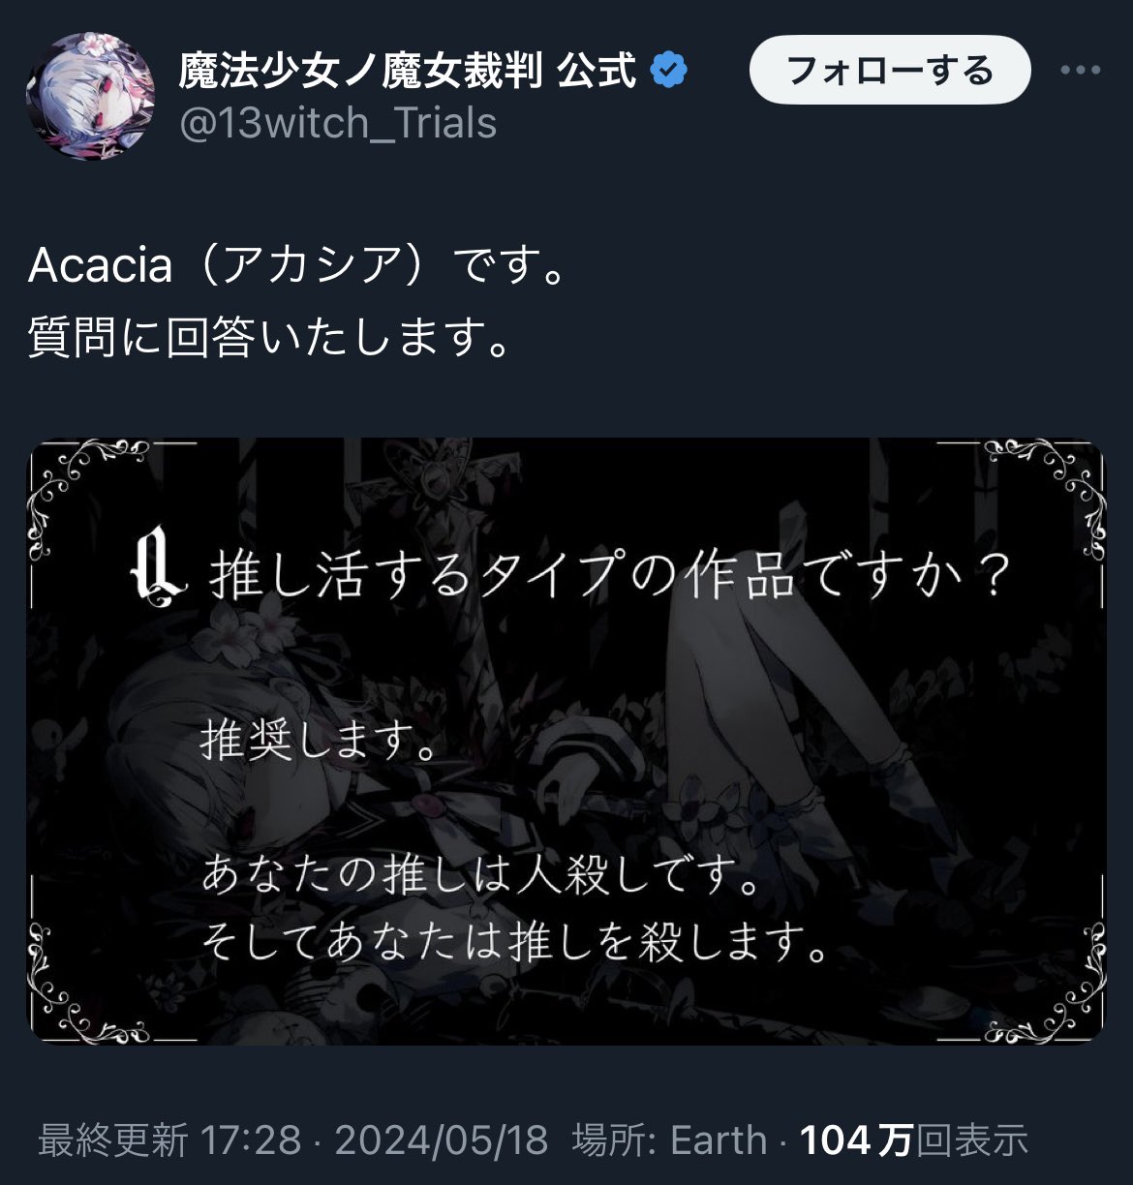Tap the フォローする button
Screen dimensions: 1133x1185
(890, 71)
